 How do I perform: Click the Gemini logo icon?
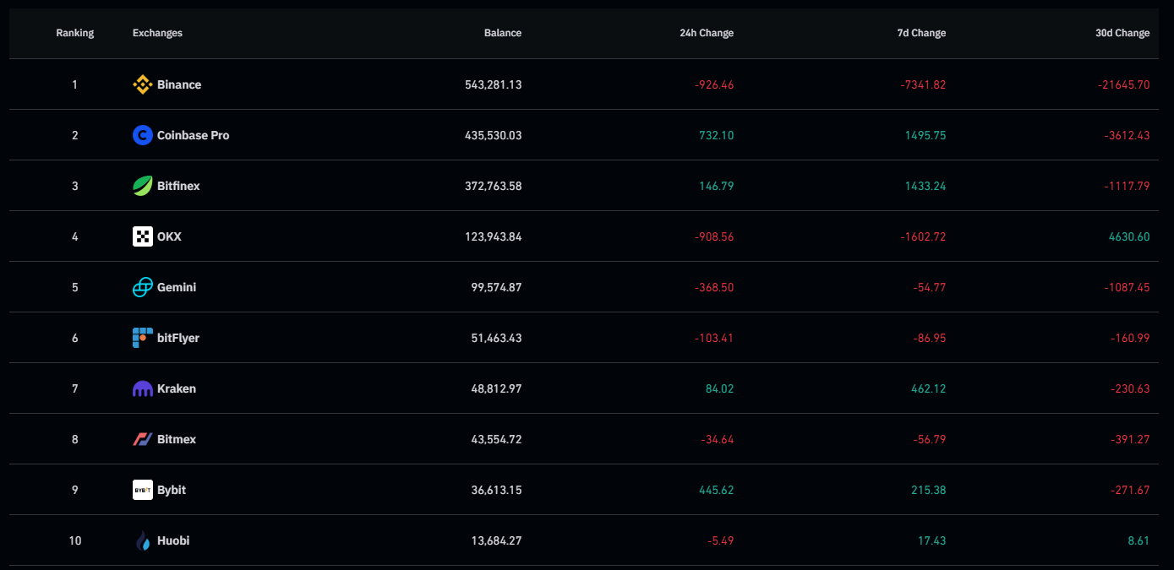(142, 287)
